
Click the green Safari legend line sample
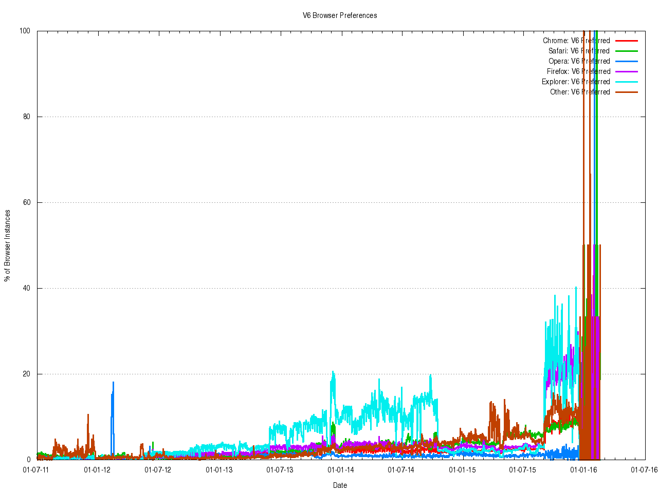pos(626,51)
